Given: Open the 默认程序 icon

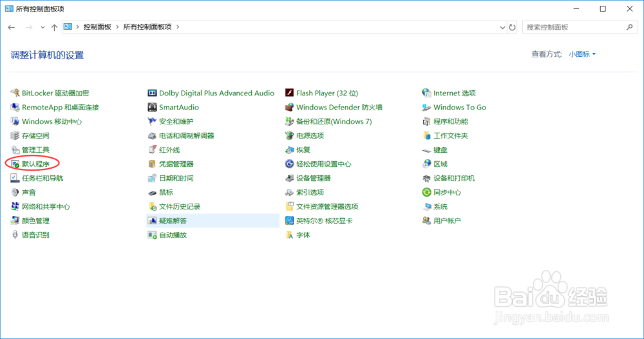Looking at the screenshot, I should 15,164.
